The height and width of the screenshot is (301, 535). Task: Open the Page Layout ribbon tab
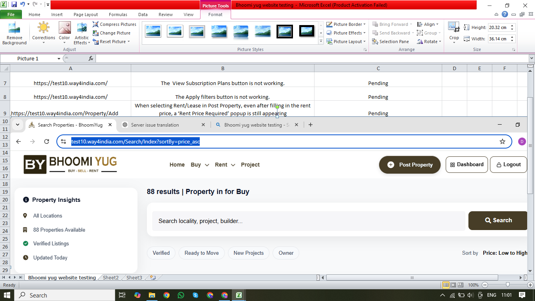tap(86, 15)
